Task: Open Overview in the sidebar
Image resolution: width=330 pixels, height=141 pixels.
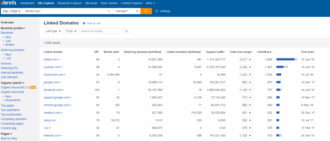Action: tap(7, 22)
